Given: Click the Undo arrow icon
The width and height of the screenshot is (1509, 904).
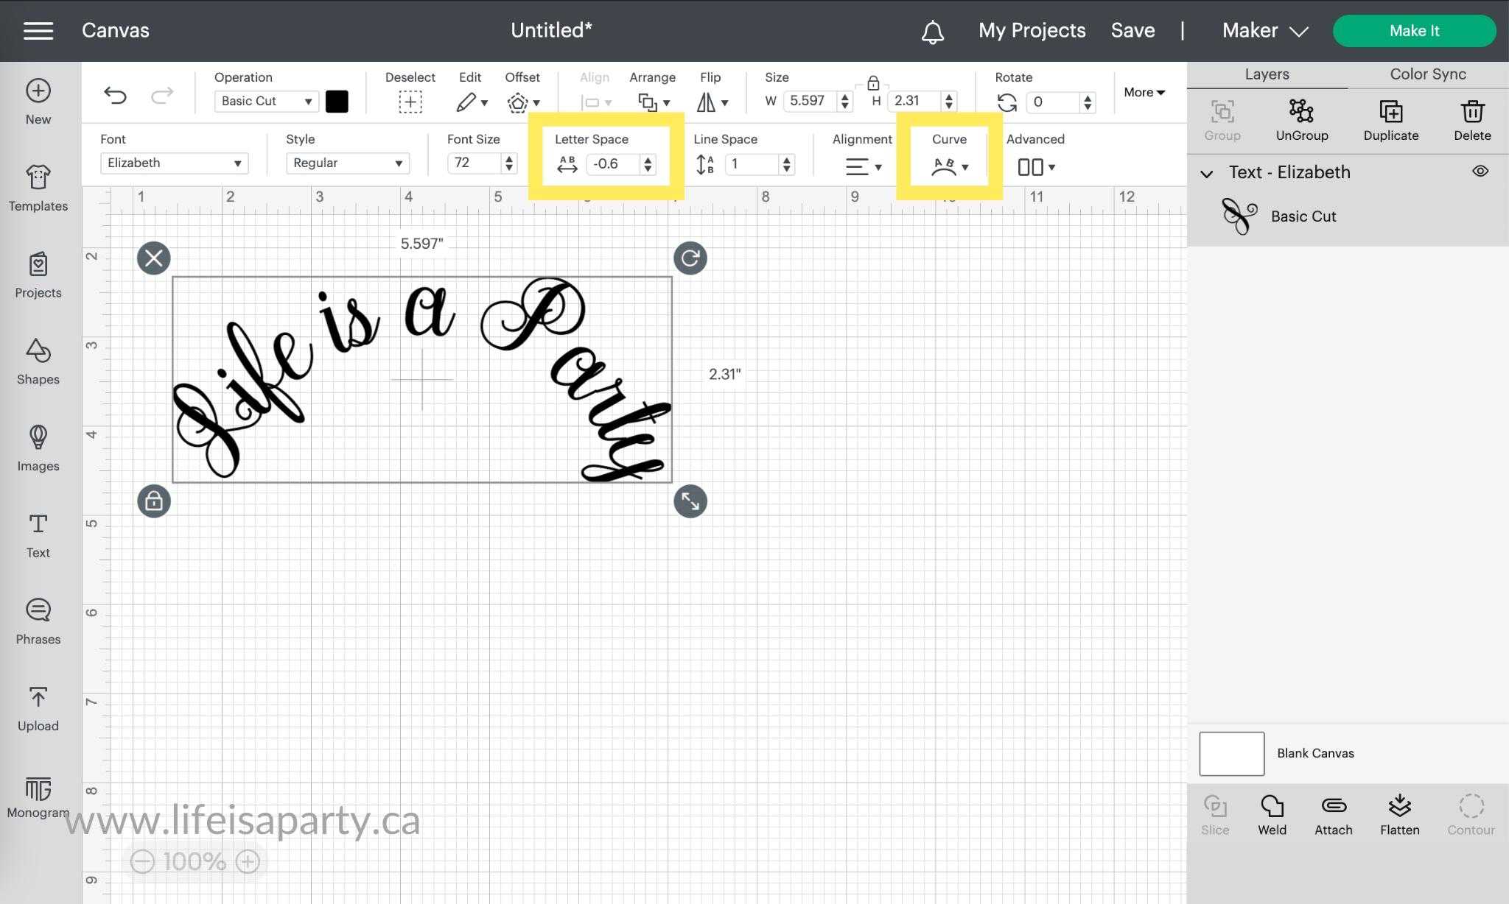Looking at the screenshot, I should pyautogui.click(x=115, y=95).
